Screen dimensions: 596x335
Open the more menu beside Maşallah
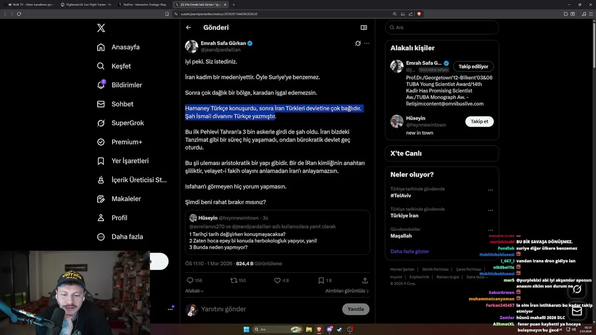pos(490,230)
